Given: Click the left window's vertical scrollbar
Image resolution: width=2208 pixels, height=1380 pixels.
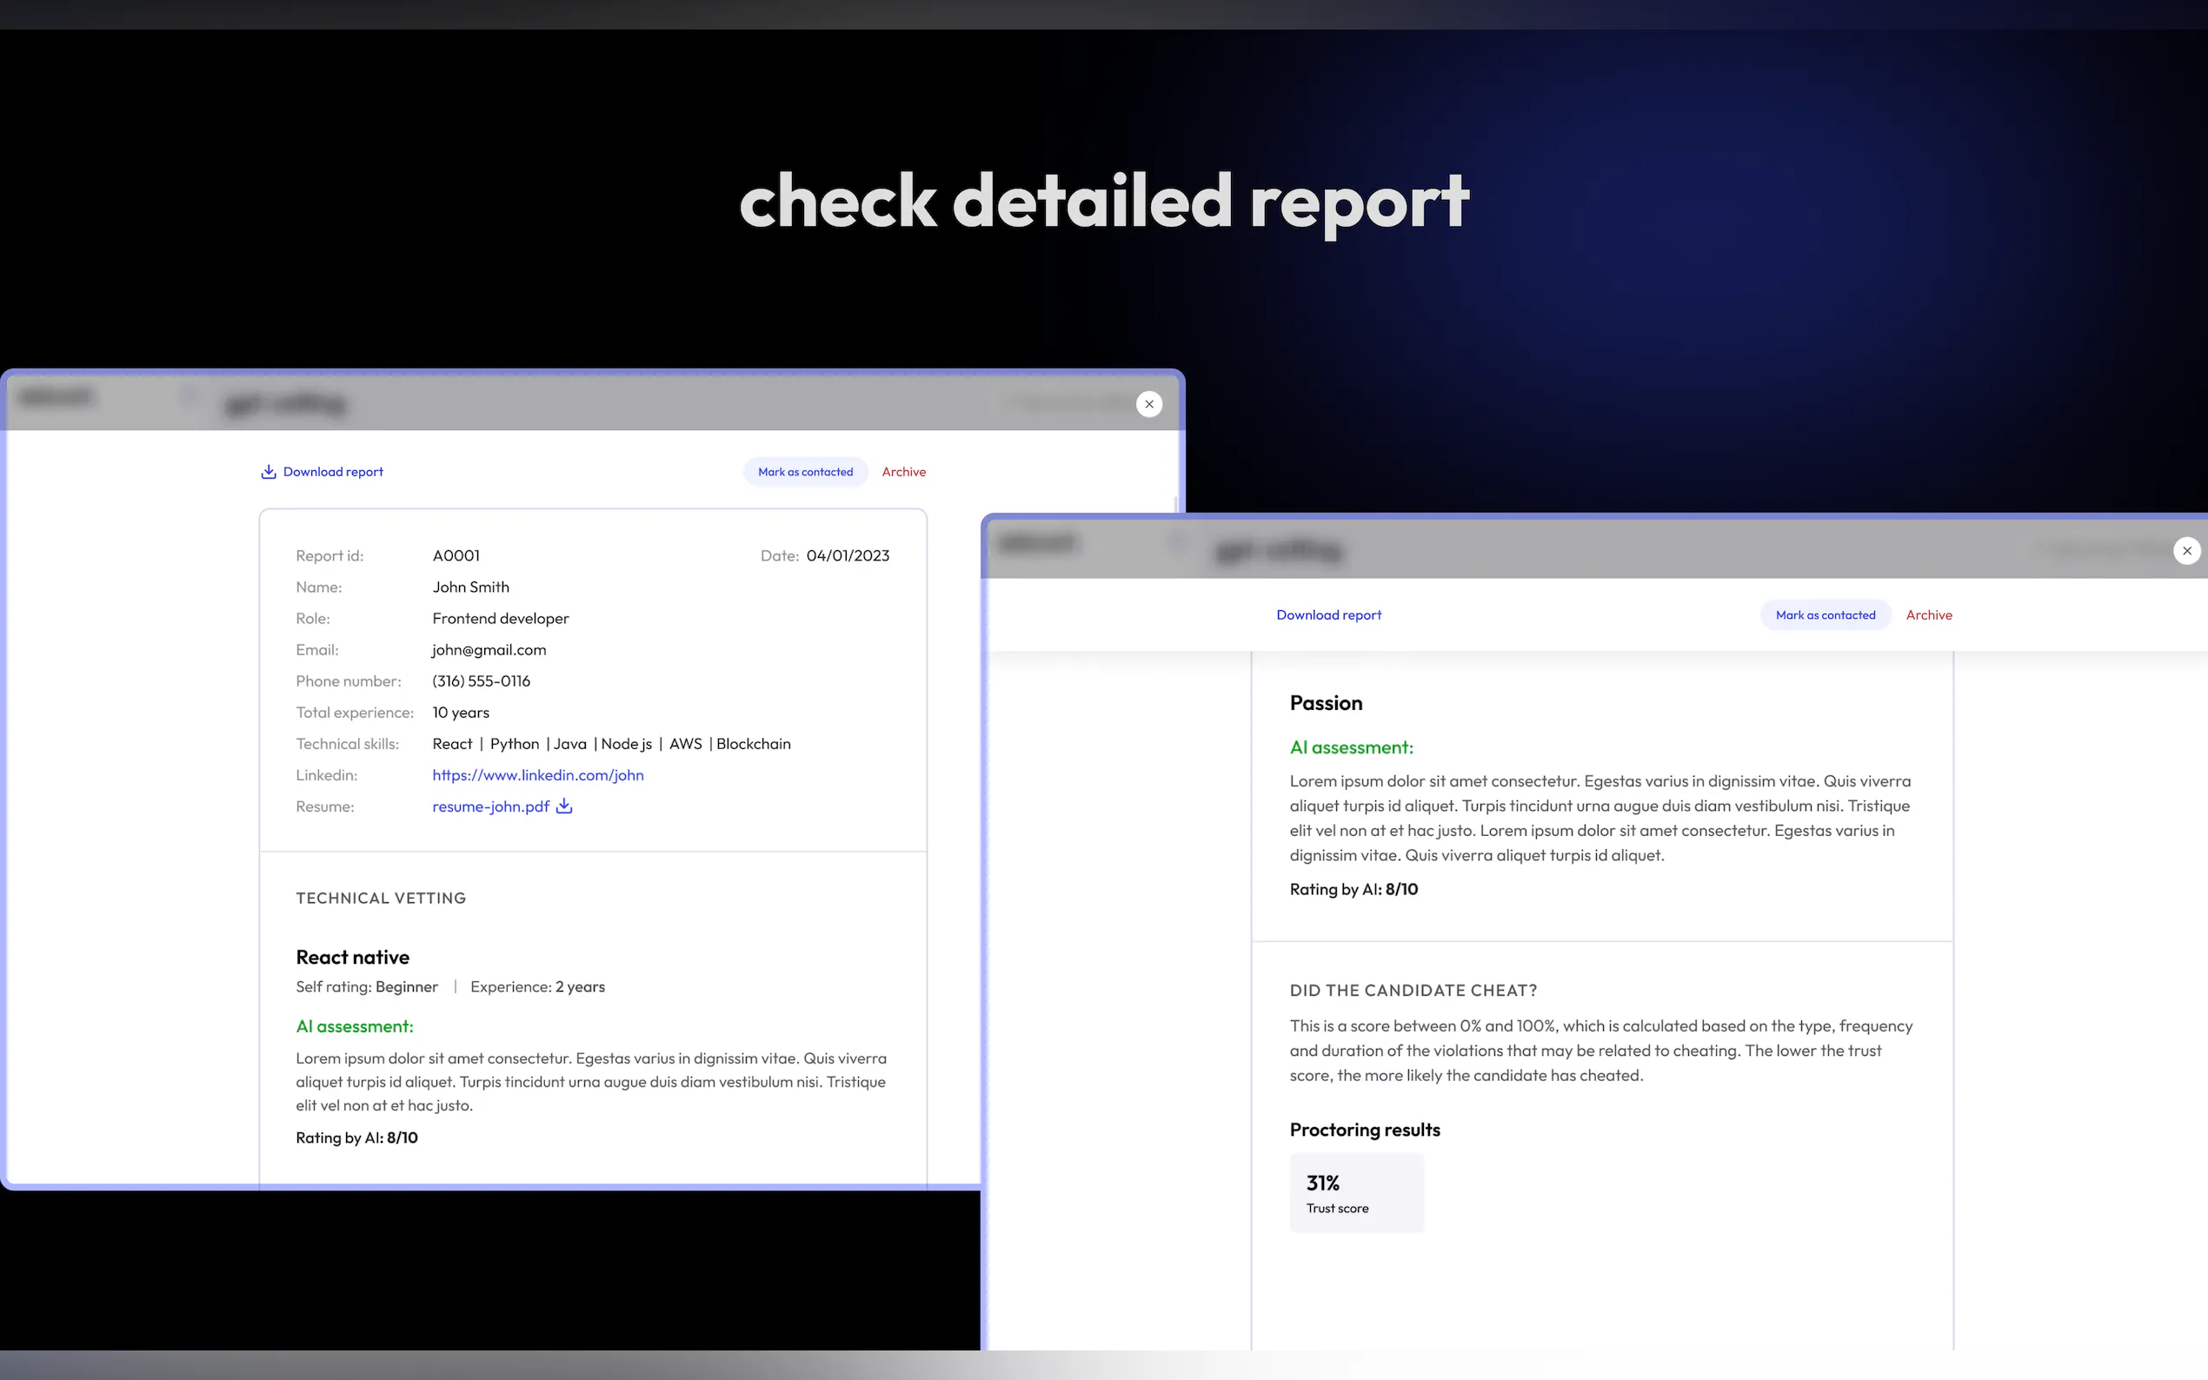Looking at the screenshot, I should pos(1174,505).
